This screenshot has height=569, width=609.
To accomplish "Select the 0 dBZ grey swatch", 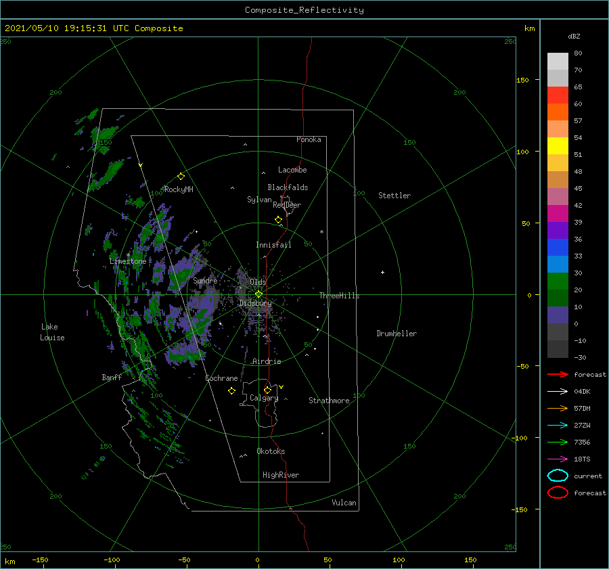I will [x=558, y=332].
